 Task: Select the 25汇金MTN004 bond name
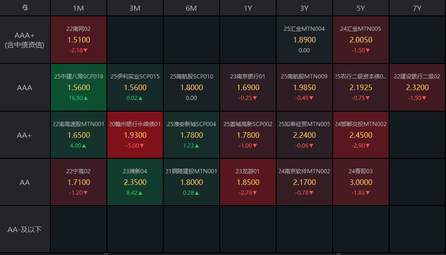[x=304, y=29]
